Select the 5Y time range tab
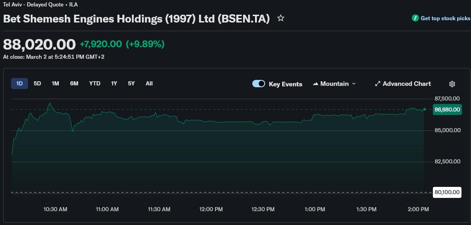471x225 pixels. [x=131, y=84]
